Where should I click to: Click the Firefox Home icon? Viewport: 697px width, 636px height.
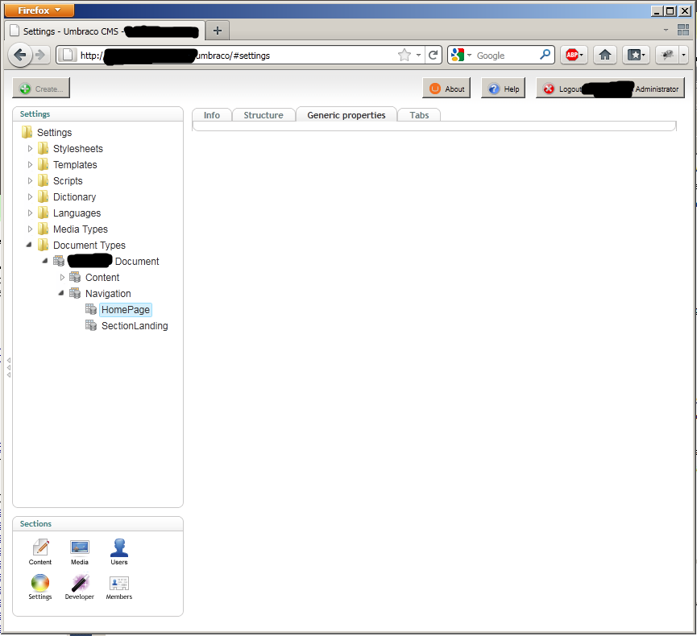click(x=604, y=55)
